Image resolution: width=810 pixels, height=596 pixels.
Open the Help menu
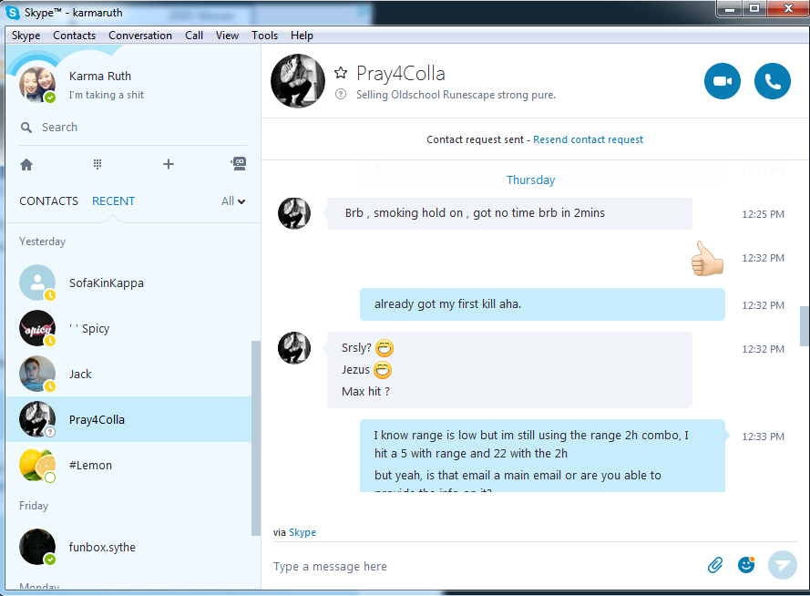pos(302,36)
